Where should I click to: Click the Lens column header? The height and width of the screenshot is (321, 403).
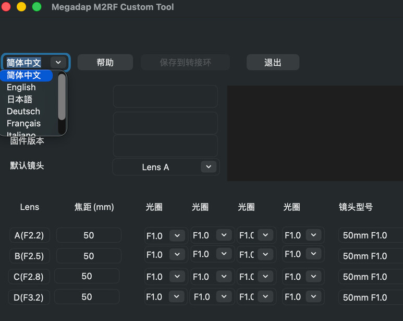tap(30, 207)
